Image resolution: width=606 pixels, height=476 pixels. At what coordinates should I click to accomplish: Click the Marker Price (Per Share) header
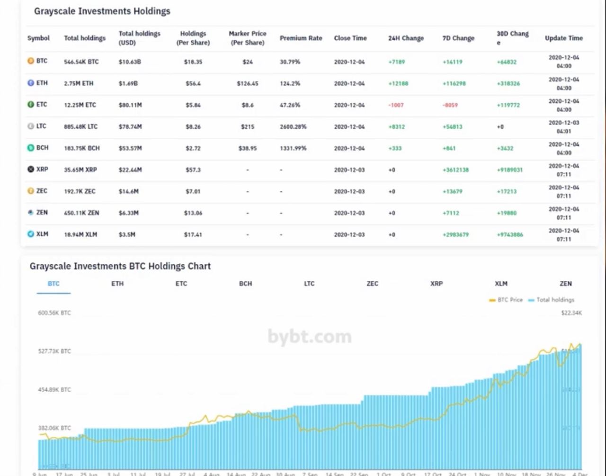pos(248,38)
